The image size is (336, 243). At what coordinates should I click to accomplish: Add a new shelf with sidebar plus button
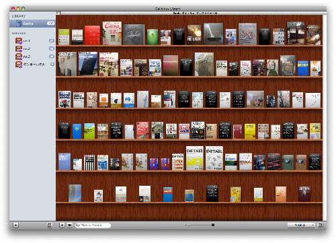coord(15,225)
